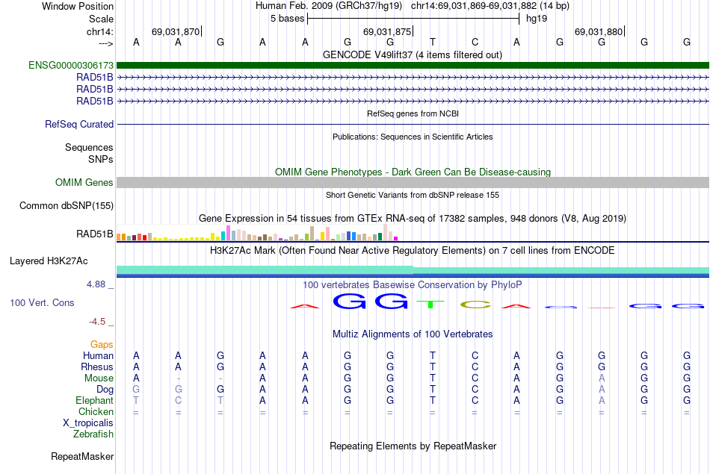Image resolution: width=710 pixels, height=474 pixels.
Task: Open the OMIM Genes track label
Action: click(84, 182)
